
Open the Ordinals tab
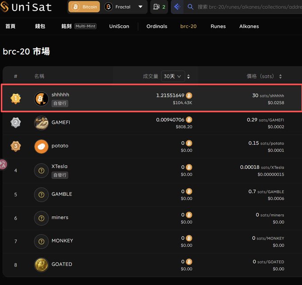point(157,26)
